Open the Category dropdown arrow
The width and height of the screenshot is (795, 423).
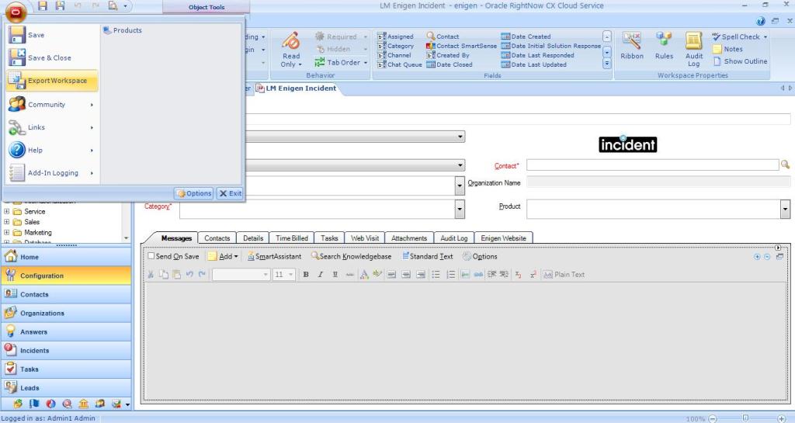pyautogui.click(x=459, y=209)
